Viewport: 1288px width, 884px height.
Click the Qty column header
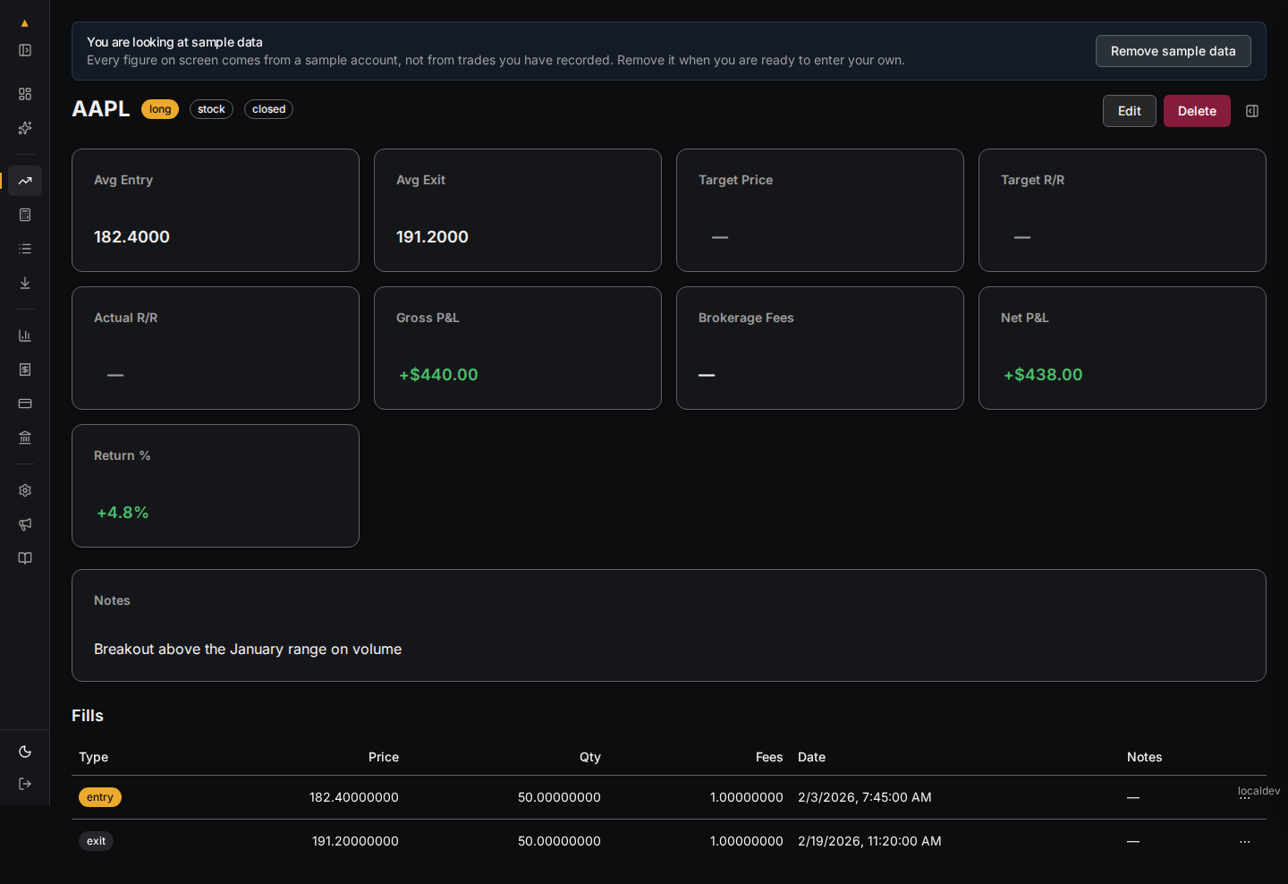pyautogui.click(x=590, y=757)
